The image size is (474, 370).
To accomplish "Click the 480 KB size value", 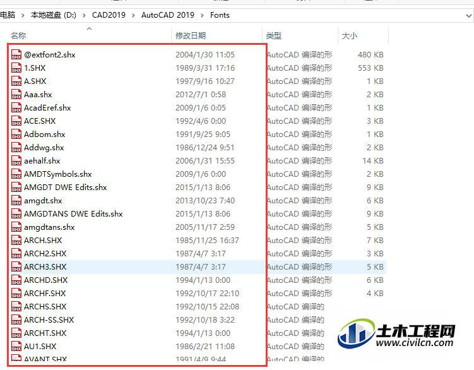I will click(370, 55).
